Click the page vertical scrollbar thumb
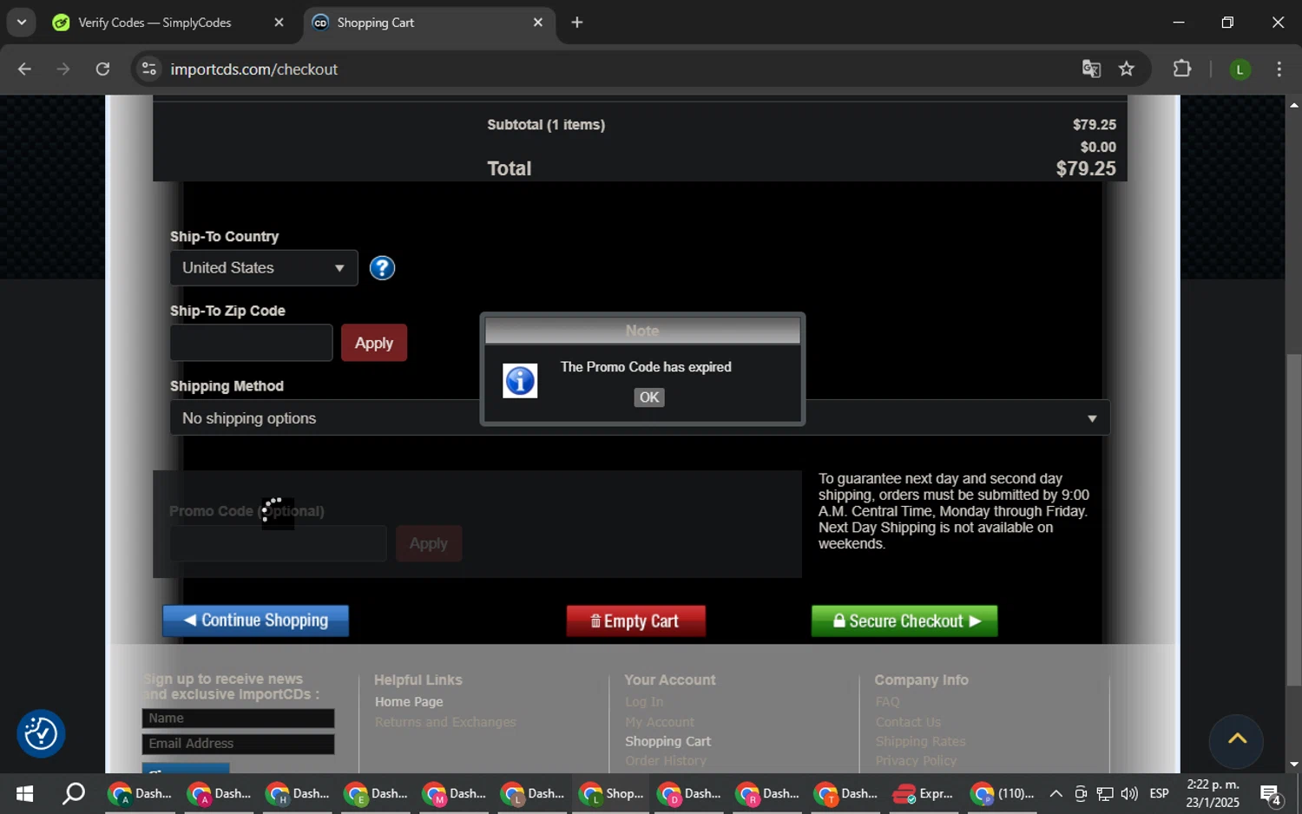 tap(1293, 519)
